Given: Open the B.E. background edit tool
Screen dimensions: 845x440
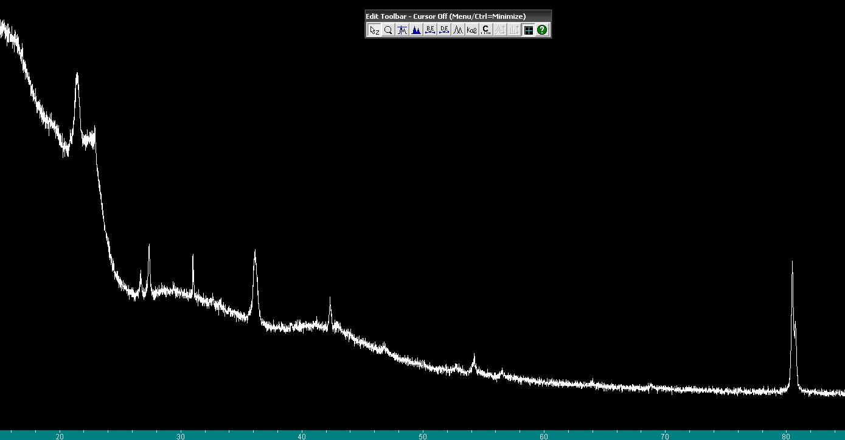Looking at the screenshot, I should point(430,30).
